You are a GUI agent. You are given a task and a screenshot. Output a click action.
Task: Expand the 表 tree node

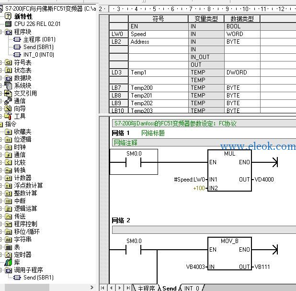1,247
